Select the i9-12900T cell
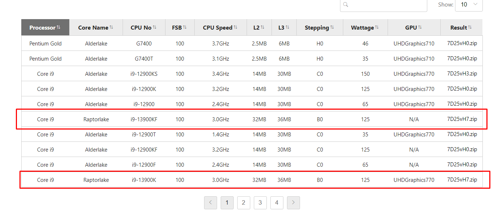The width and height of the screenshot is (503, 210). 144,135
